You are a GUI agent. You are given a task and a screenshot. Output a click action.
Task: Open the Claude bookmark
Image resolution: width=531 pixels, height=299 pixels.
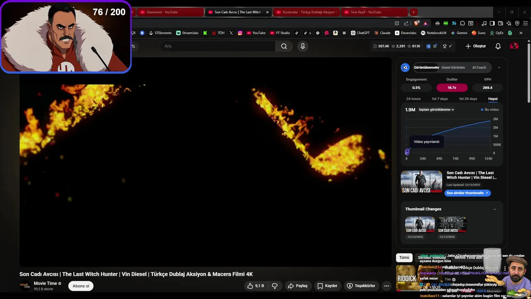tap(382, 33)
